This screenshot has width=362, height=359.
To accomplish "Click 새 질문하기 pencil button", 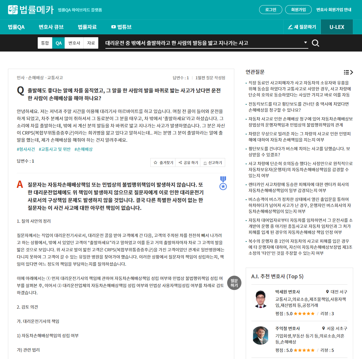I will [302, 27].
